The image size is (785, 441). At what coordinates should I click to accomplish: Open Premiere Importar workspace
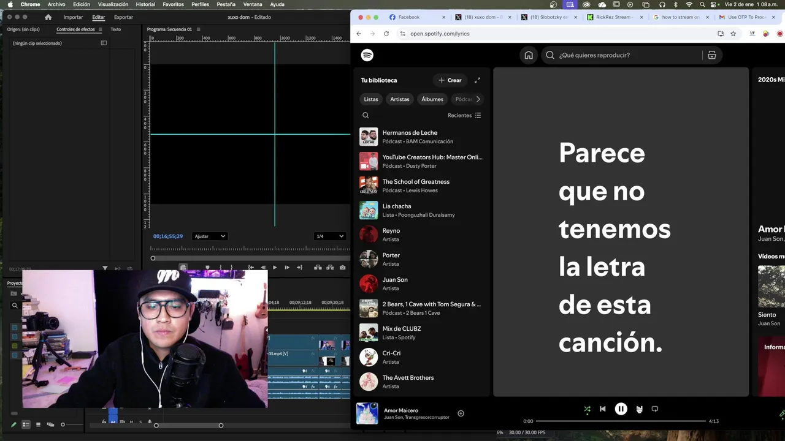(73, 17)
